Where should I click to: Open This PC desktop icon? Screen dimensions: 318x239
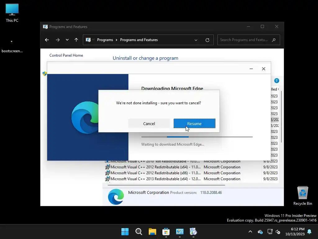(x=12, y=13)
